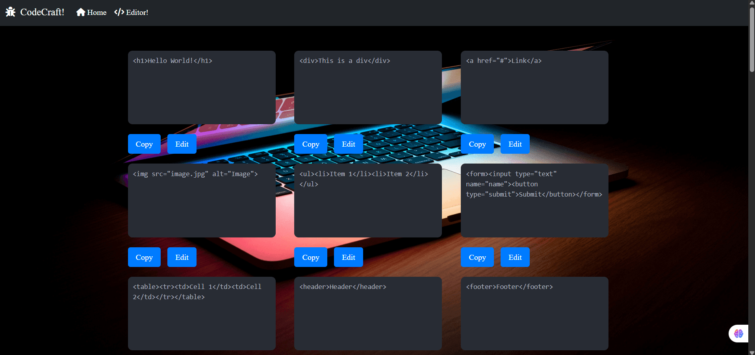Image resolution: width=755 pixels, height=355 pixels.
Task: Copy the 'This is a div' snippet
Action: pyautogui.click(x=311, y=144)
